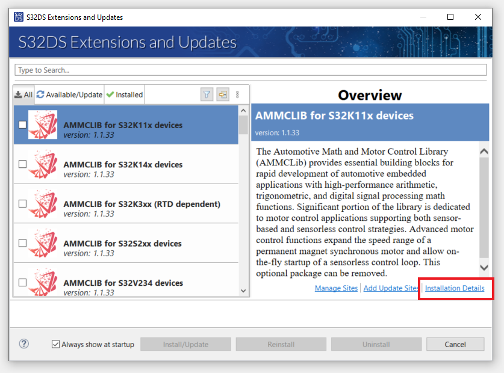Click the overview description scrollbar thumb

(484, 208)
